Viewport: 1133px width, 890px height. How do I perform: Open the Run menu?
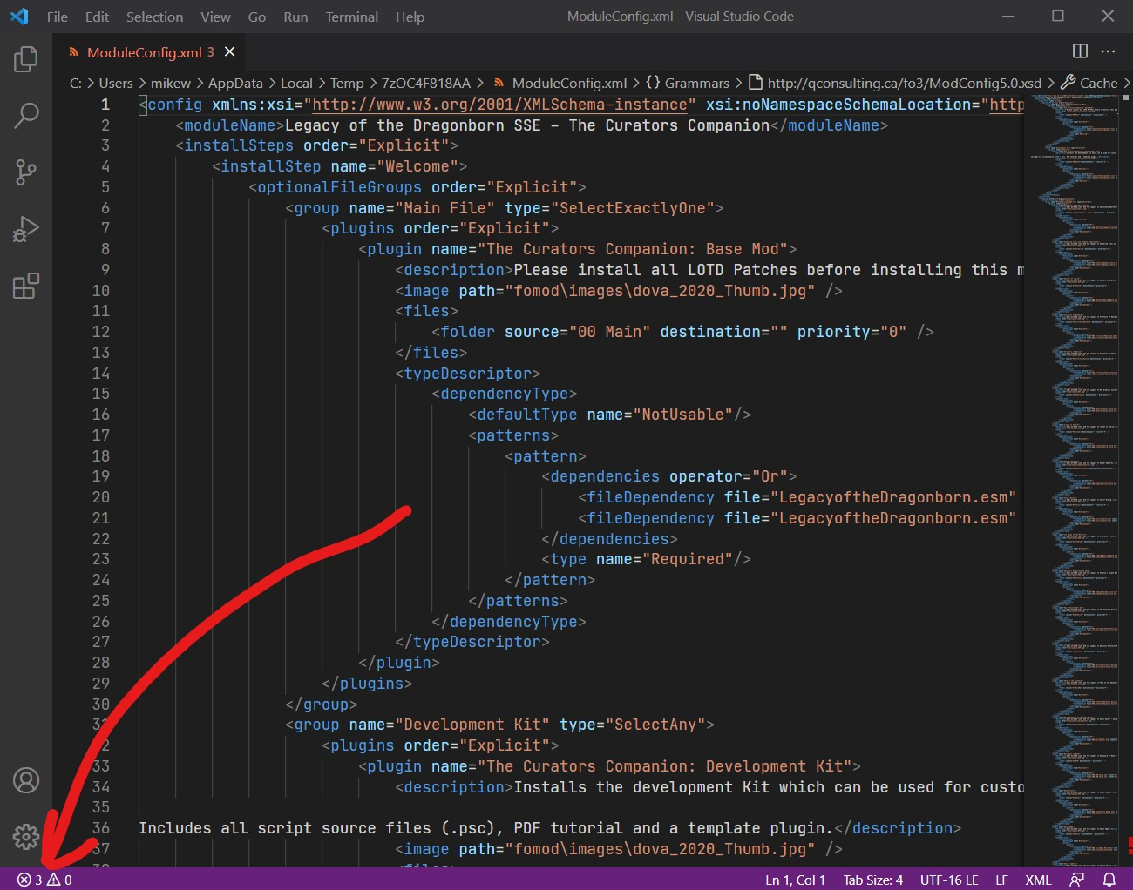tap(295, 17)
